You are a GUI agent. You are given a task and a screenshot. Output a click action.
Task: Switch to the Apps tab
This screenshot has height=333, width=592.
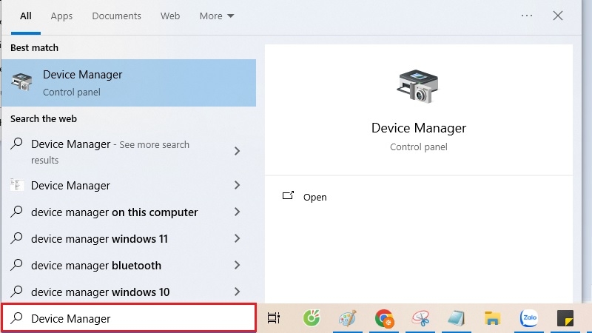pos(61,16)
